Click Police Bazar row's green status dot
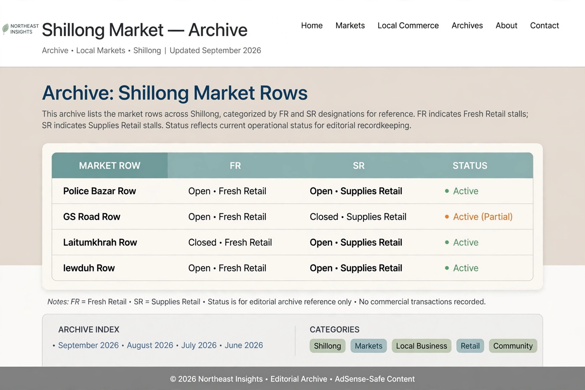The width and height of the screenshot is (585, 390). coord(447,191)
